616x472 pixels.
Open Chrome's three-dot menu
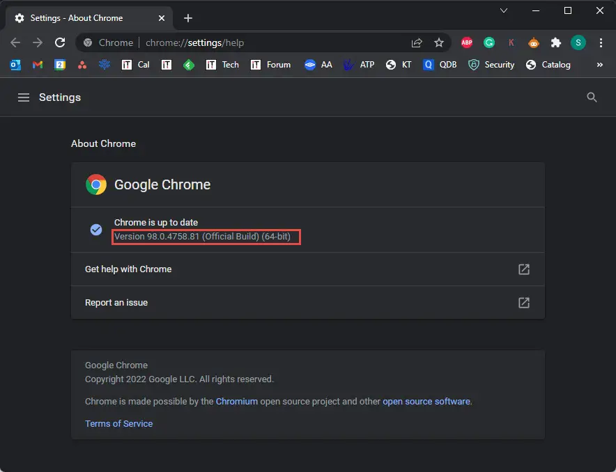click(x=601, y=42)
